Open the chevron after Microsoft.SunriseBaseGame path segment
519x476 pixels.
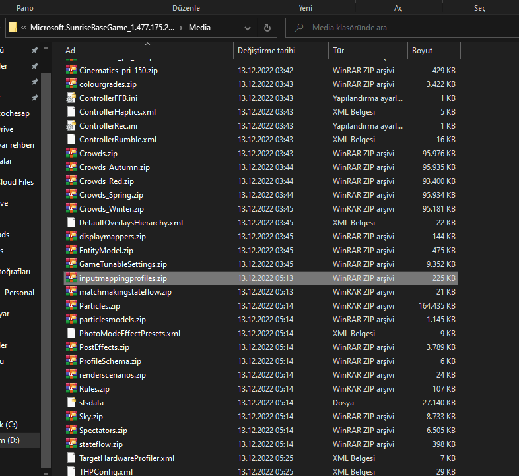tap(181, 28)
